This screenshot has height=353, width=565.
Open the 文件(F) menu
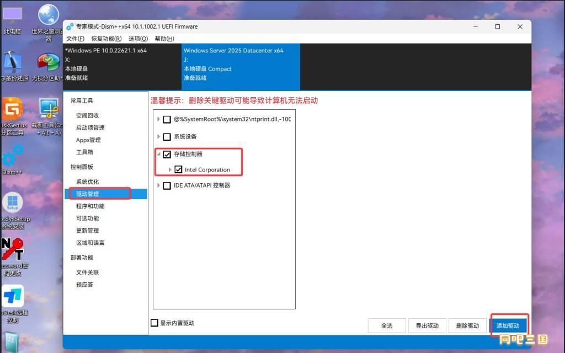(x=75, y=39)
